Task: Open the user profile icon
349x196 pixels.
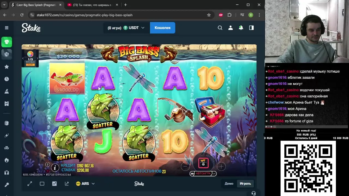Action: [x=230, y=27]
